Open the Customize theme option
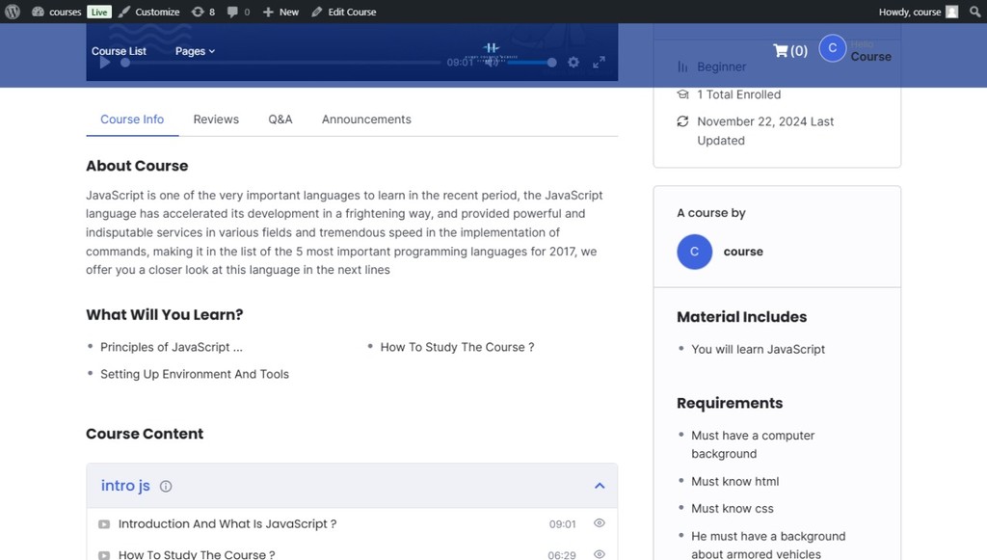Screen dimensions: 987x560 149,12
